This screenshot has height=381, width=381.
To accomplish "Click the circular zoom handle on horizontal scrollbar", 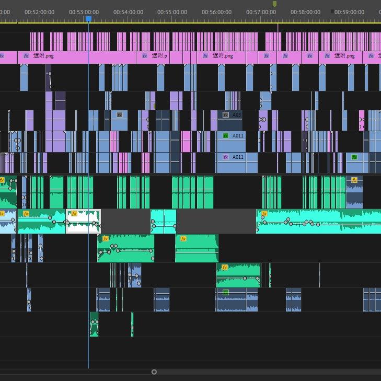I will coord(154,372).
